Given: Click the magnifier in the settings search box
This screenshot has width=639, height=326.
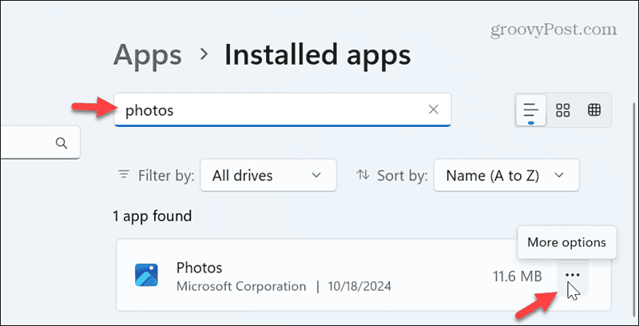Looking at the screenshot, I should [62, 143].
